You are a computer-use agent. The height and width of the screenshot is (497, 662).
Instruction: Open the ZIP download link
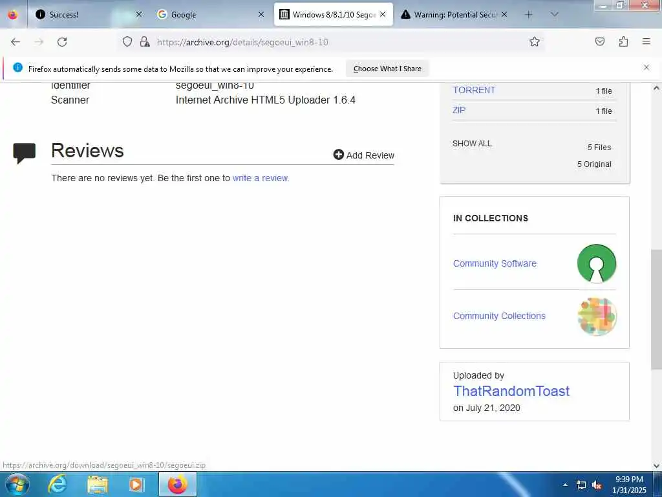(x=459, y=110)
